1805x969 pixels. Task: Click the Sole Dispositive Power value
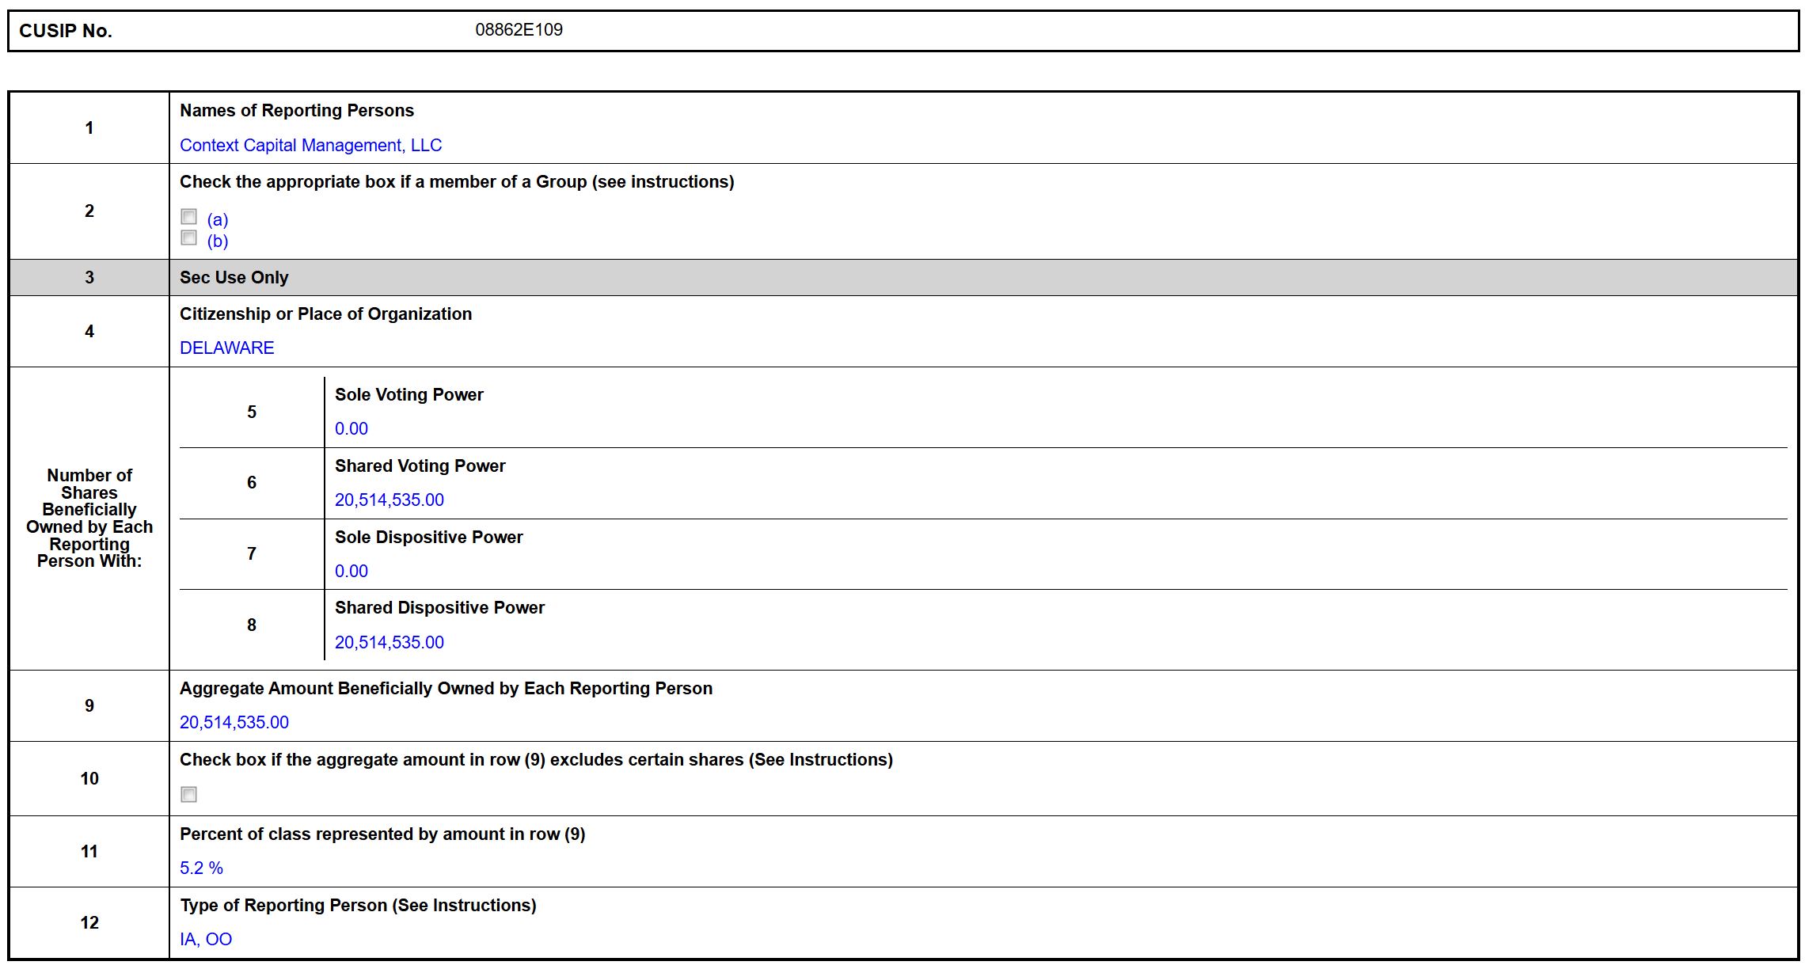[351, 572]
